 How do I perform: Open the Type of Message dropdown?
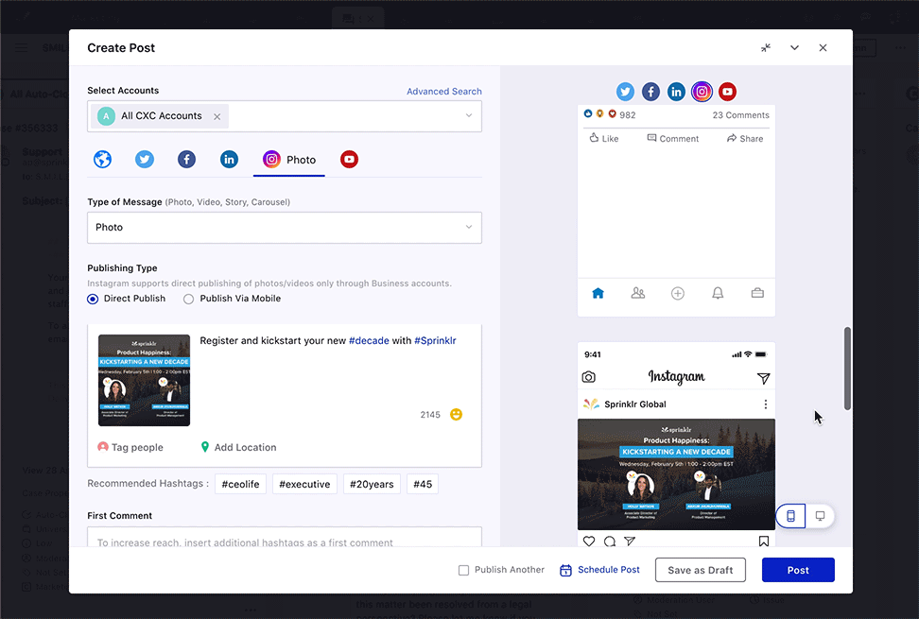pos(285,227)
